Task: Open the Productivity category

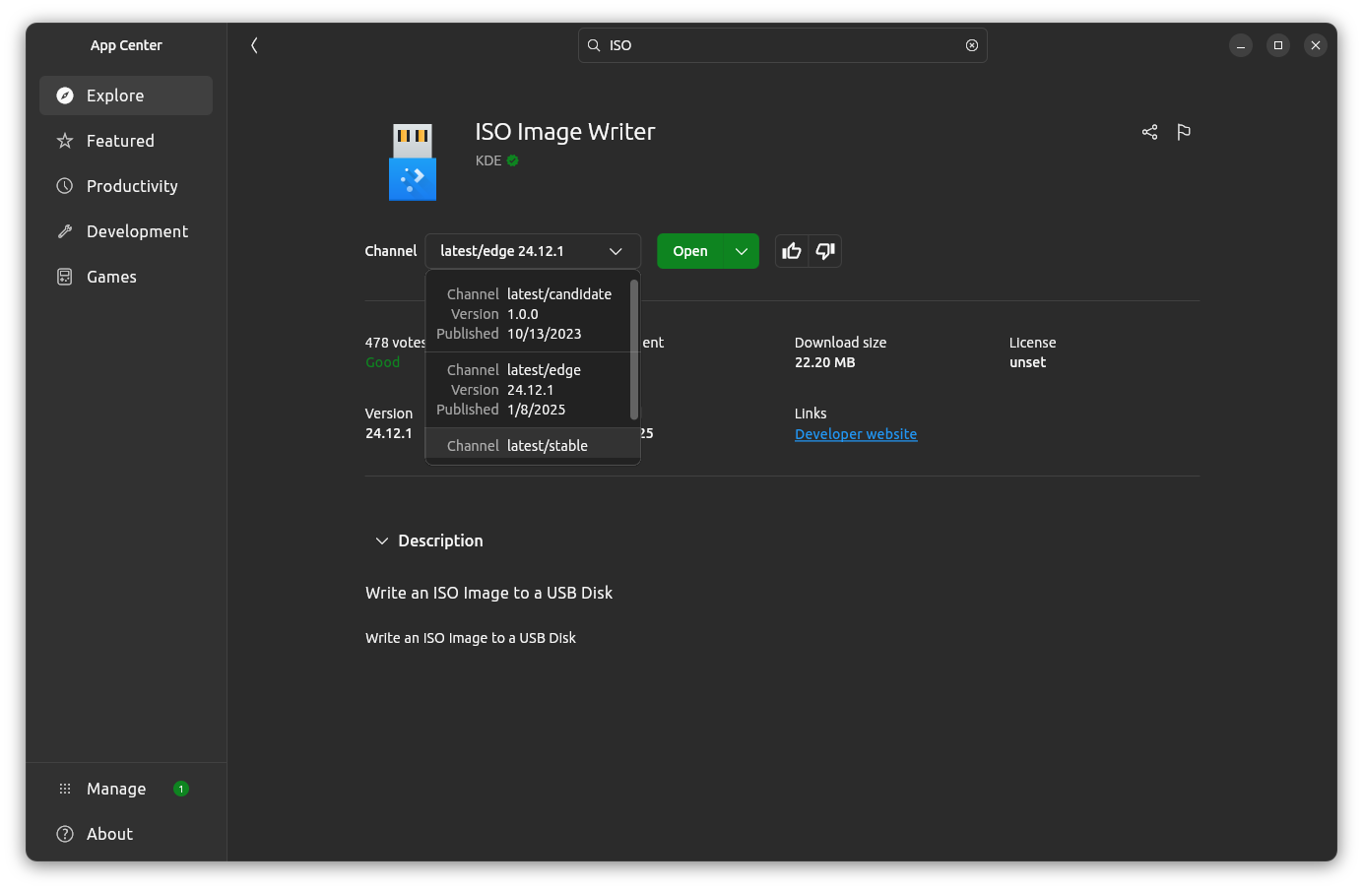Action: (x=126, y=186)
